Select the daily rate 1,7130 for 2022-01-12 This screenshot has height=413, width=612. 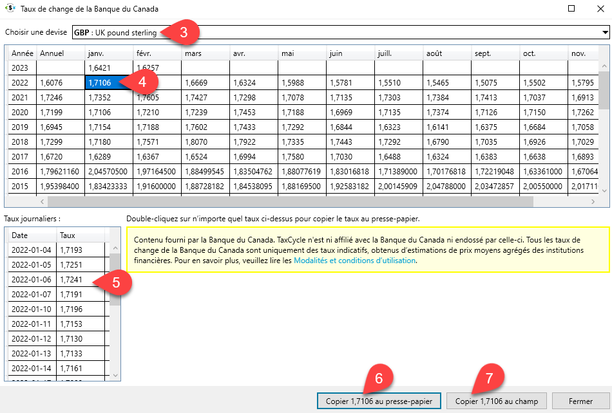[x=81, y=339]
